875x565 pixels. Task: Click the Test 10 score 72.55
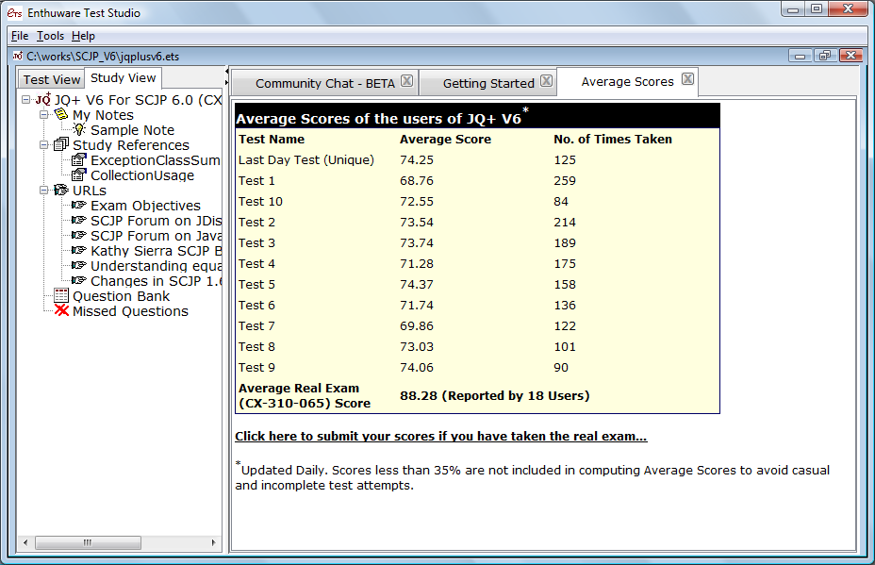pyautogui.click(x=417, y=201)
